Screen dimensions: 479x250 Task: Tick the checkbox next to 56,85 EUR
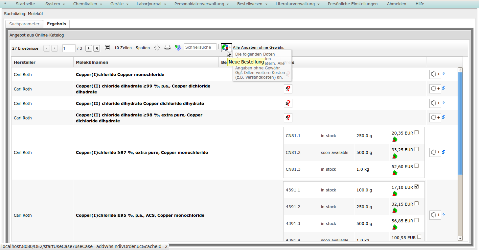[x=417, y=220]
